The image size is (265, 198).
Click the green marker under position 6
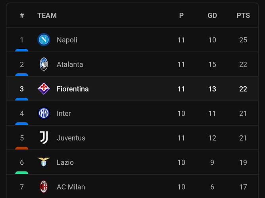[22, 173]
